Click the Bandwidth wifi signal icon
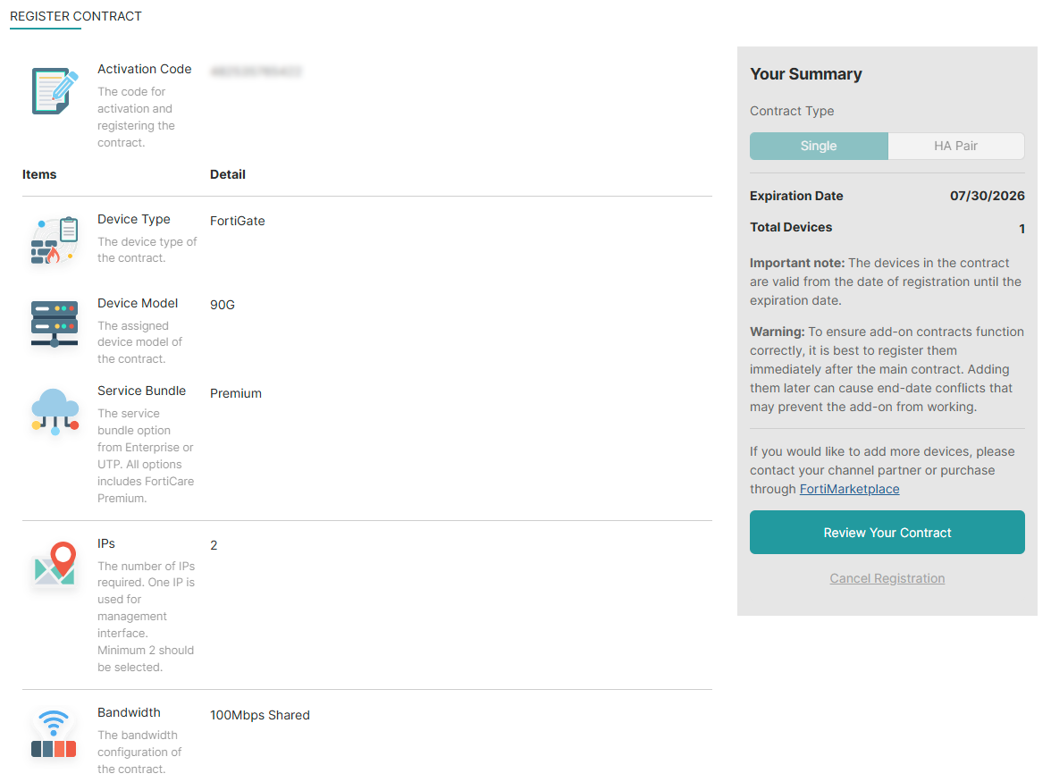This screenshot has height=782, width=1051. pyautogui.click(x=54, y=733)
